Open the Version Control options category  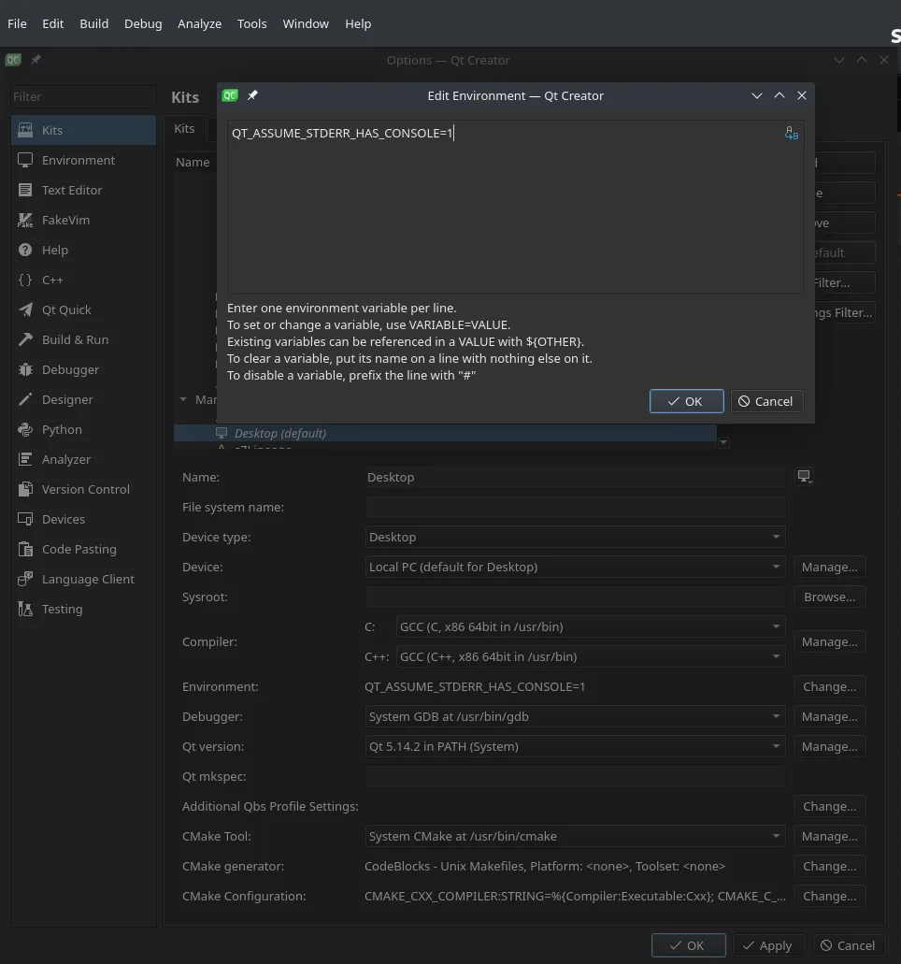coord(83,489)
